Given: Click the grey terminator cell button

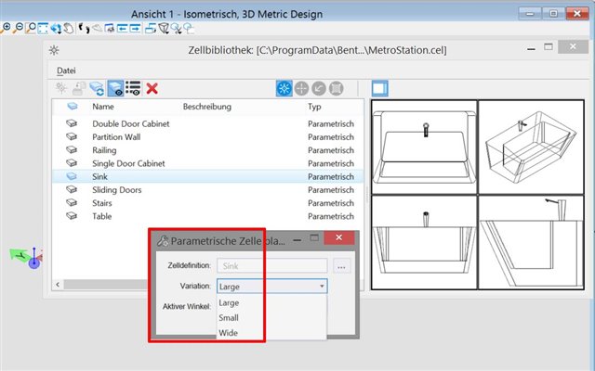Looking at the screenshot, I should (x=319, y=88).
